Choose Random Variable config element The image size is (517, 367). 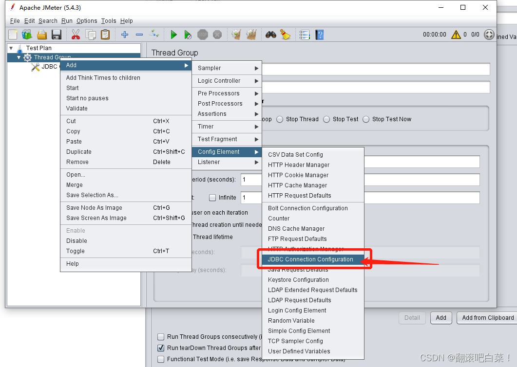point(313,321)
